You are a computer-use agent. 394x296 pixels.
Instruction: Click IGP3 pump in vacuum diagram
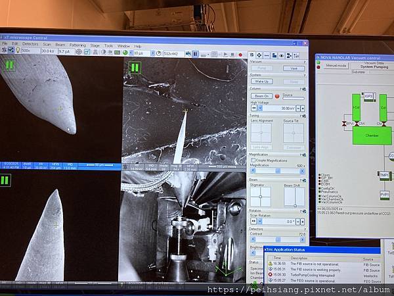pos(368,97)
